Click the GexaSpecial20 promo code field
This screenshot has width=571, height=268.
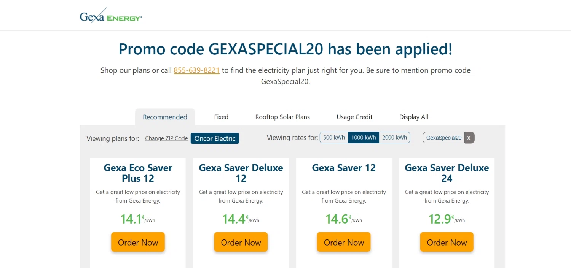[x=444, y=138]
